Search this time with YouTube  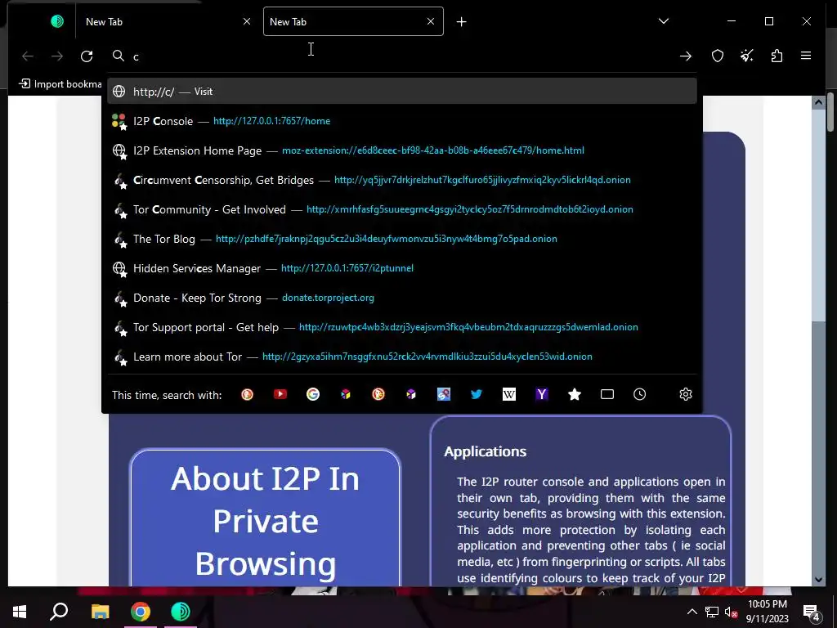(x=280, y=395)
